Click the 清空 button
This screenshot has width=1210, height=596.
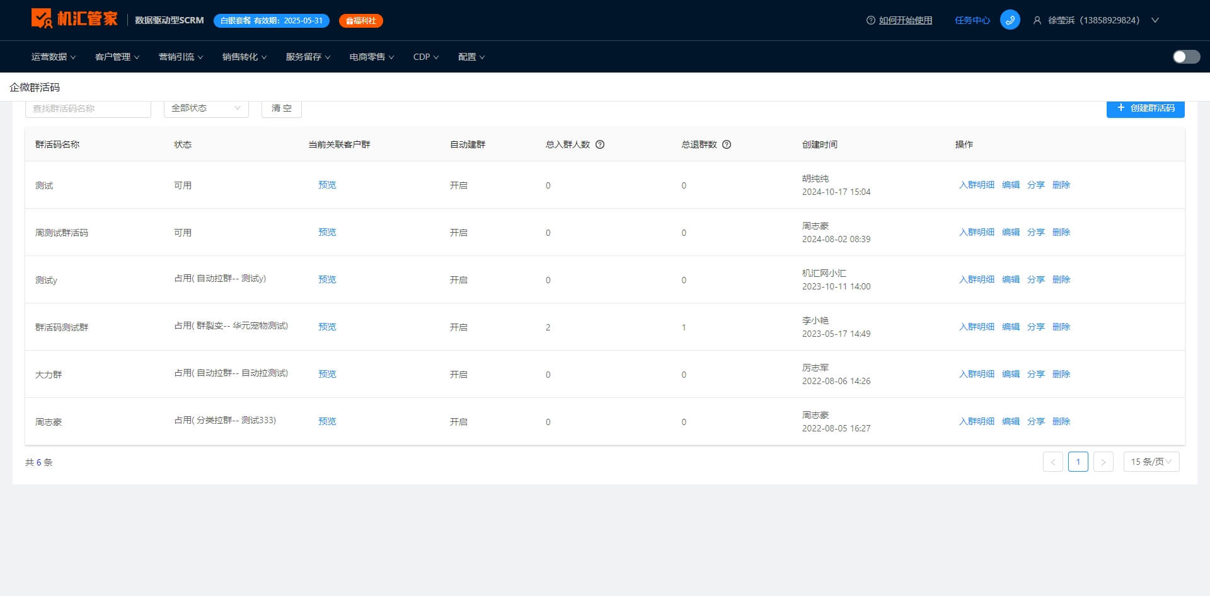281,108
